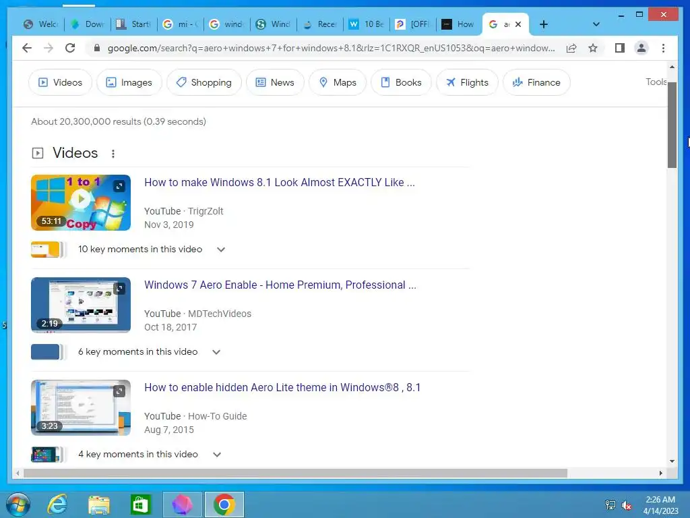Open the green Store taskbar icon

click(140, 505)
